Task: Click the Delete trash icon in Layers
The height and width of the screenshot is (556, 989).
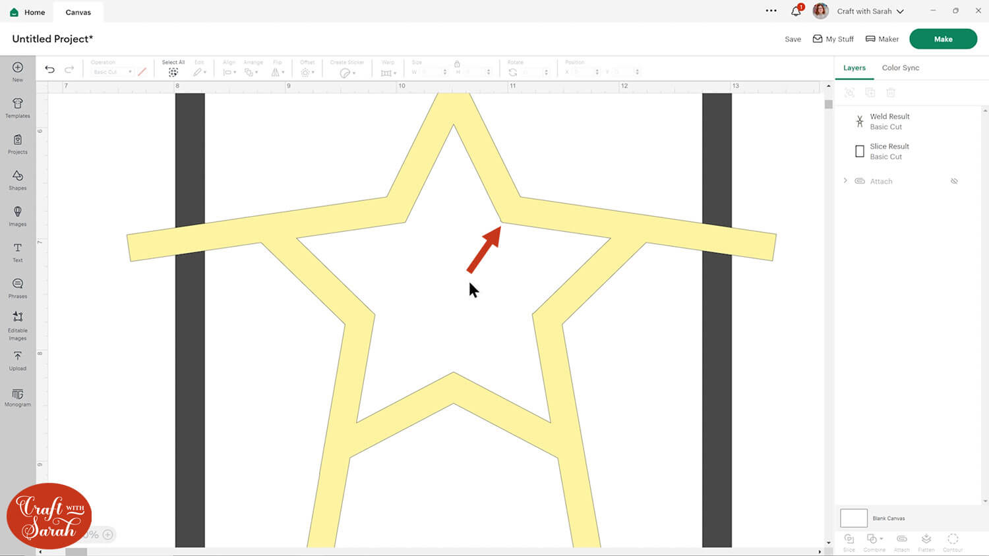Action: [x=891, y=93]
